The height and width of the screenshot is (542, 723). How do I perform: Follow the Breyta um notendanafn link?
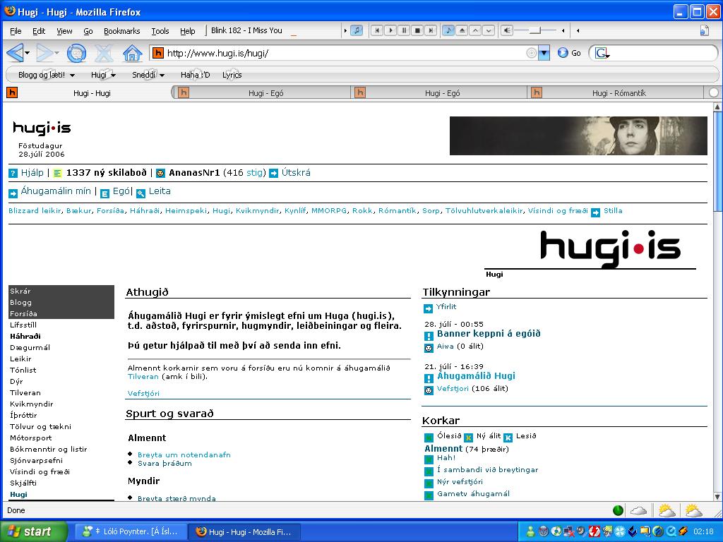point(184,455)
